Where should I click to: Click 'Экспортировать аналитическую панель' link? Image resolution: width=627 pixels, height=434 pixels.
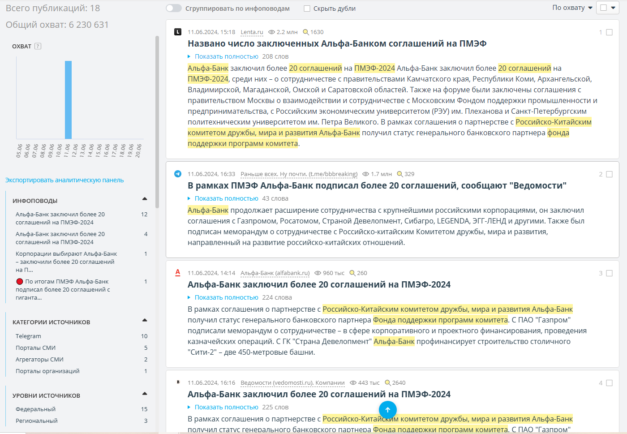(x=64, y=180)
